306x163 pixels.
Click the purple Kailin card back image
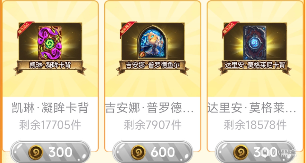click(50, 43)
